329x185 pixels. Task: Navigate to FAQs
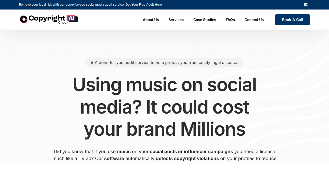tap(230, 20)
